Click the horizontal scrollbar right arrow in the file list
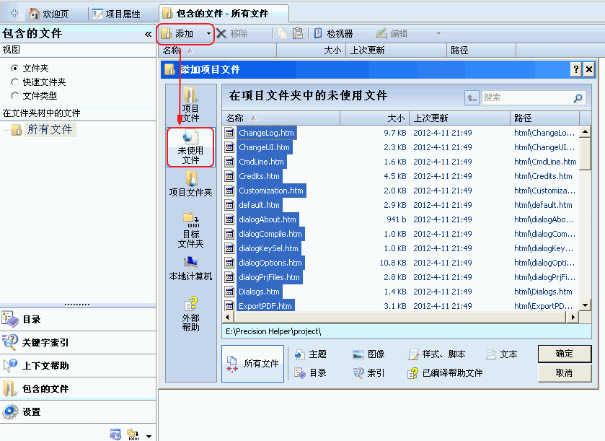 573,318
